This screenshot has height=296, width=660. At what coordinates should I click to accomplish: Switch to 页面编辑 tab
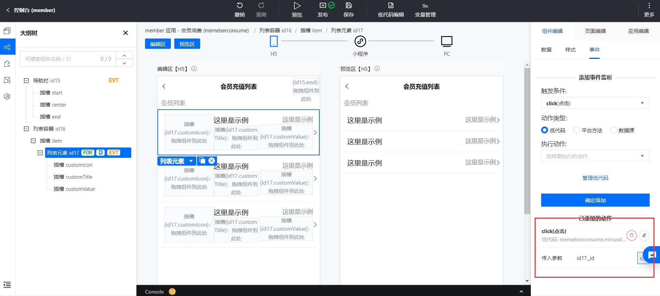[x=595, y=31]
